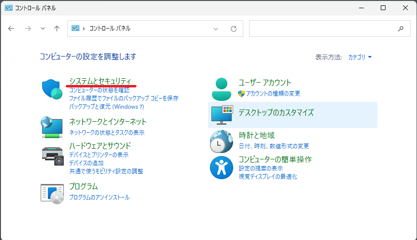This screenshot has width=417, height=240.
Task: Open コンピューターの簡単操作 heading link
Action: 275,159
